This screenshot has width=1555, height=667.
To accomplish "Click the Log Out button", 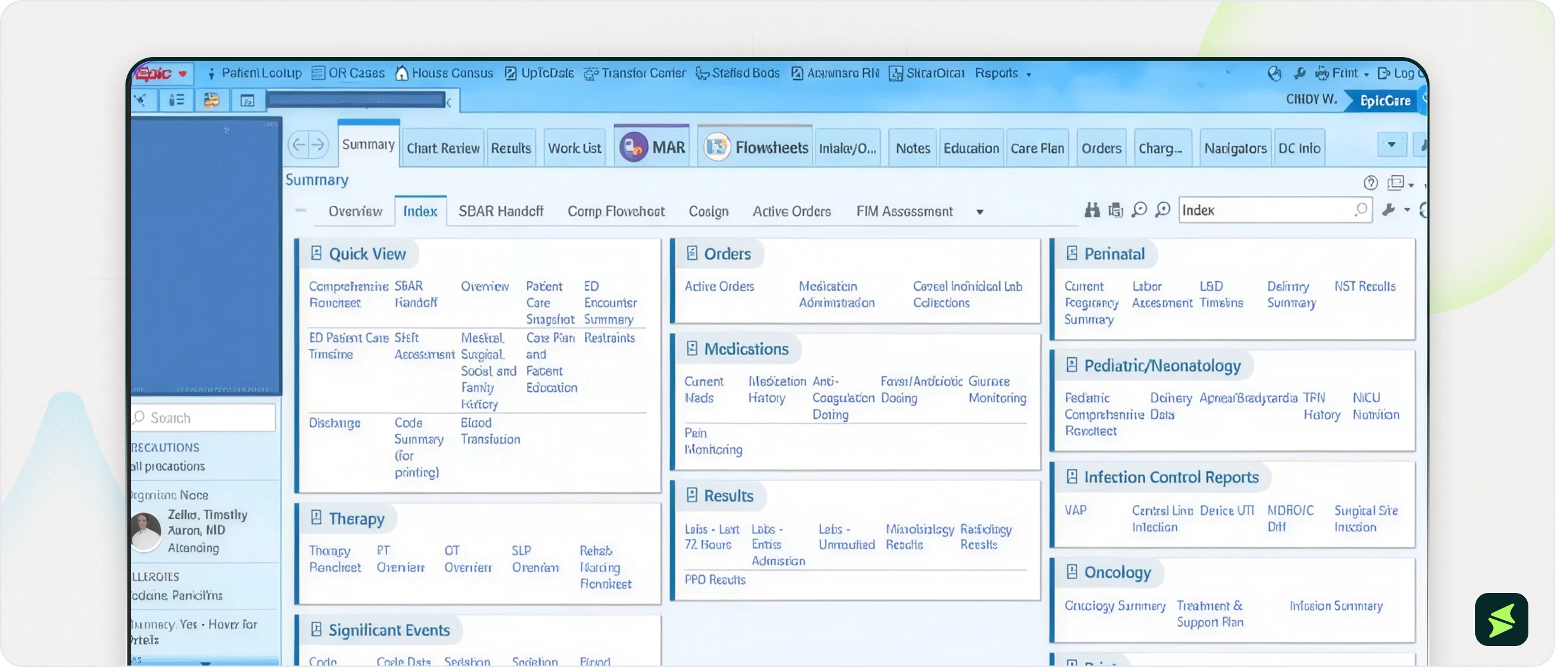I will click(1402, 73).
